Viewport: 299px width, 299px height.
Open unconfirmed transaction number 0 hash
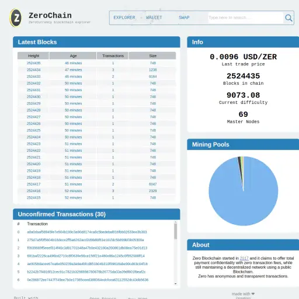click(87, 232)
